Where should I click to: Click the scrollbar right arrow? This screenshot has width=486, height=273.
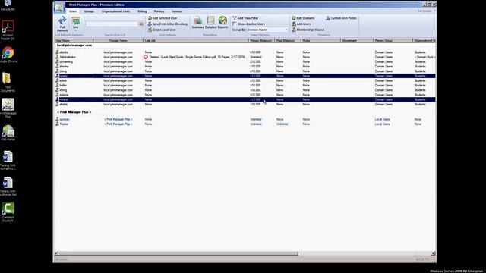click(x=434, y=253)
